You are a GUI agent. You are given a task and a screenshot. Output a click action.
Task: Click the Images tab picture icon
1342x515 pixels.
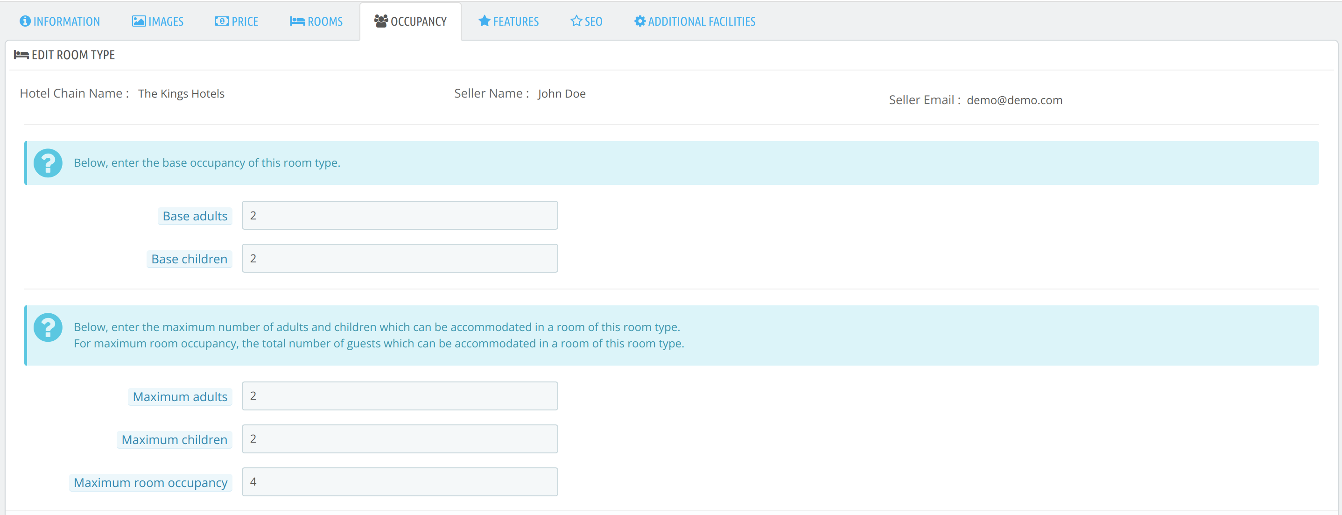click(139, 21)
